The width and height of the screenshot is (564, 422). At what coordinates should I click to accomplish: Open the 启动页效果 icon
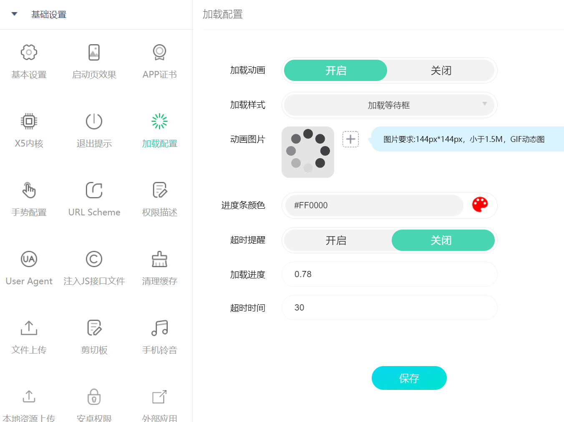pos(94,52)
